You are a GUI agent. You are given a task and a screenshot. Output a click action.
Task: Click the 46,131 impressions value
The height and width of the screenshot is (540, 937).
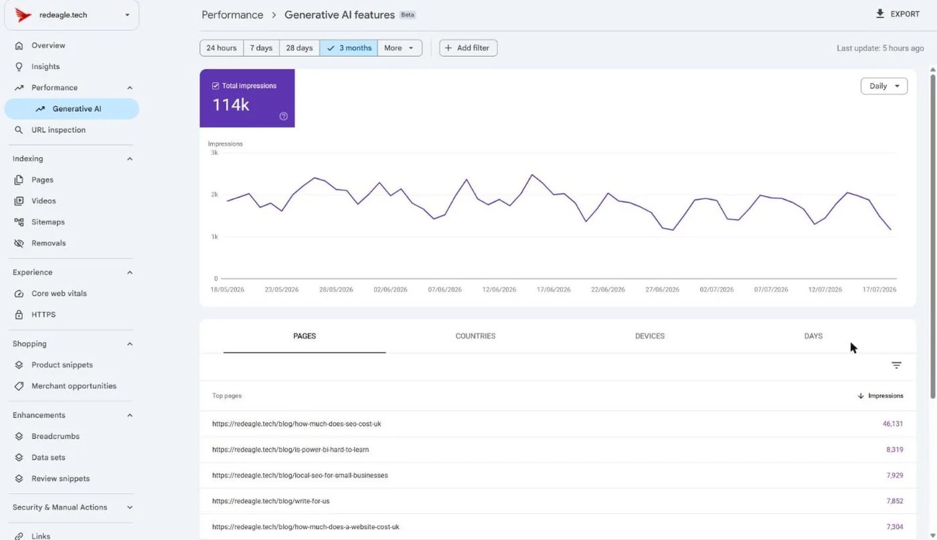point(893,424)
